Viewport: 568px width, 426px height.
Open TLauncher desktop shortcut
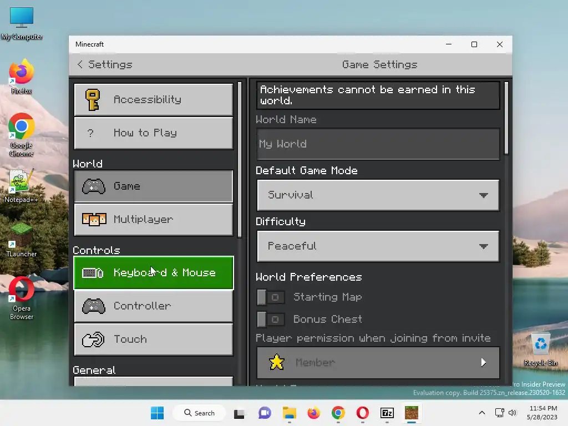click(22, 240)
